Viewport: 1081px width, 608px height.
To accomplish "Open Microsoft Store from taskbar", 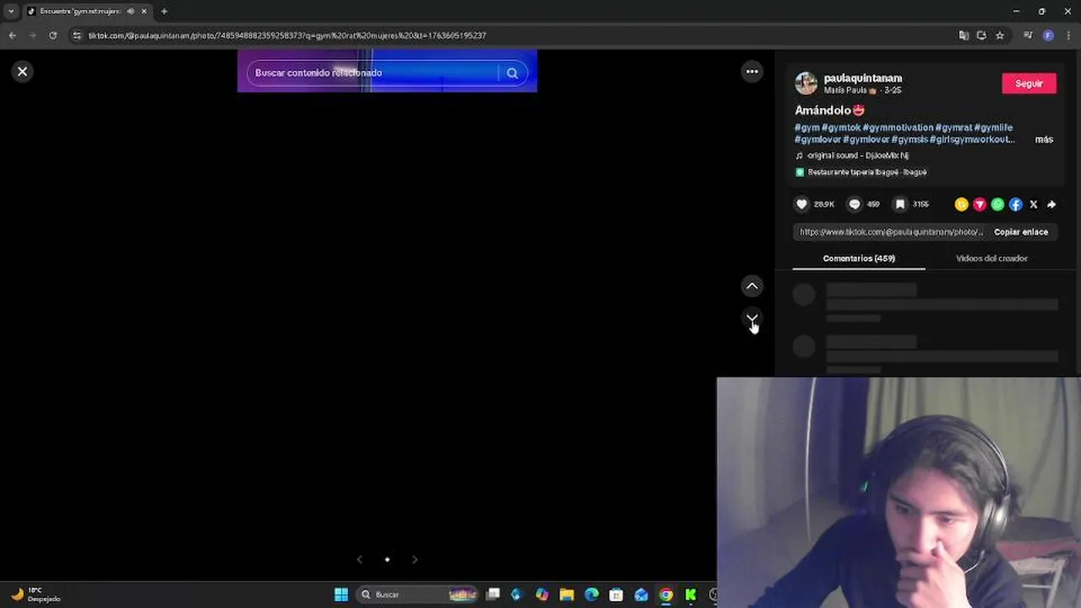I will pos(617,594).
